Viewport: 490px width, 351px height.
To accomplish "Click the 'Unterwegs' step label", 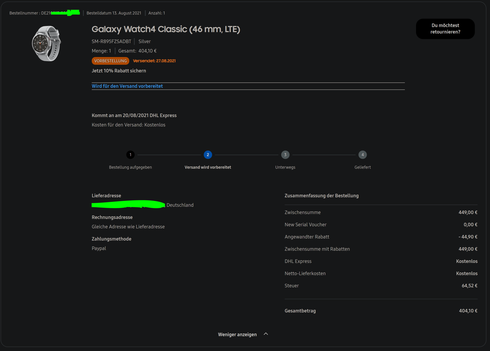I will pos(285,167).
